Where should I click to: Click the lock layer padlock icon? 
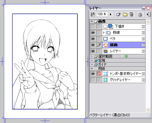140,14
